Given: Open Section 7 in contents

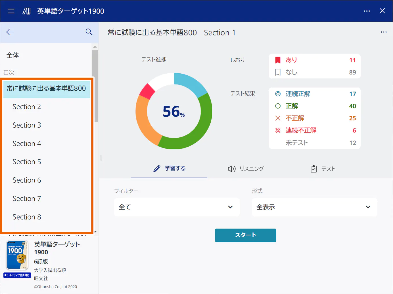Looking at the screenshot, I should [x=47, y=199].
